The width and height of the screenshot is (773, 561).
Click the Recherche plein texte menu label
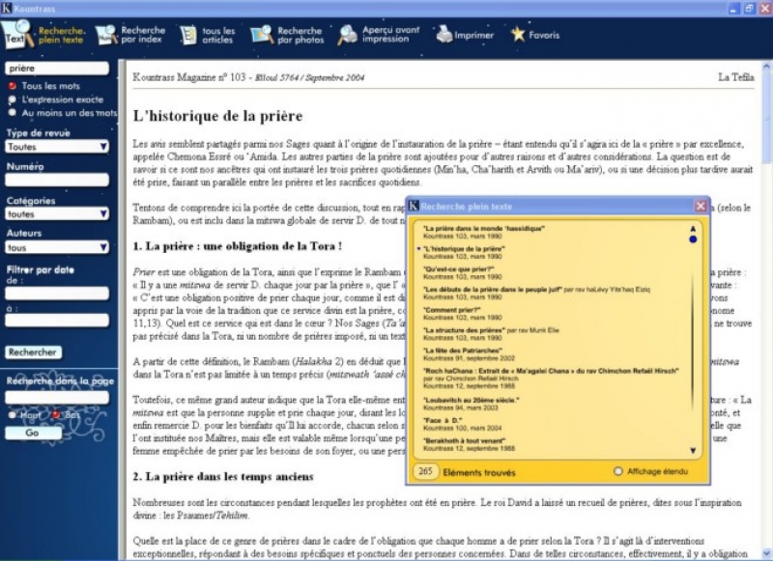61,35
